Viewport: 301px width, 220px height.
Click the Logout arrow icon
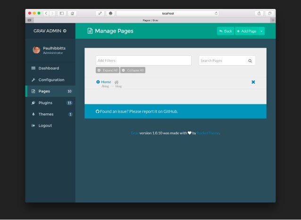33,126
